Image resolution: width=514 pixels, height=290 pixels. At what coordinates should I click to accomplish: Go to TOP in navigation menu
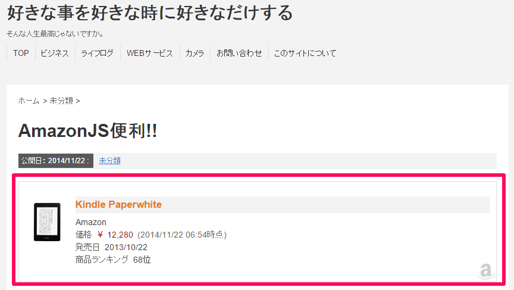[x=21, y=53]
